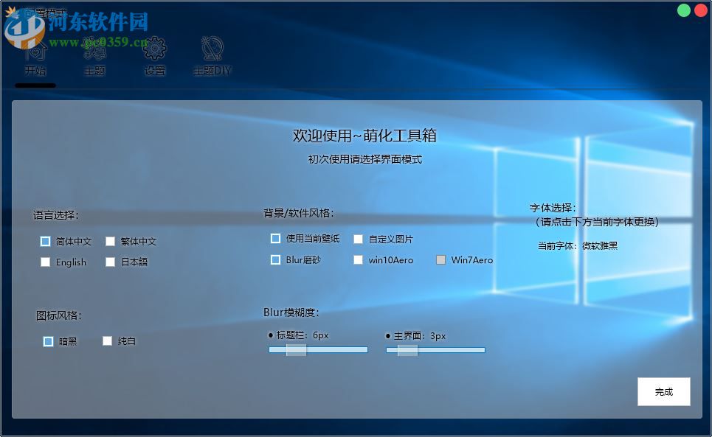This screenshot has height=437, width=712.
Task: Select the 纯白 icon style
Action: click(107, 340)
